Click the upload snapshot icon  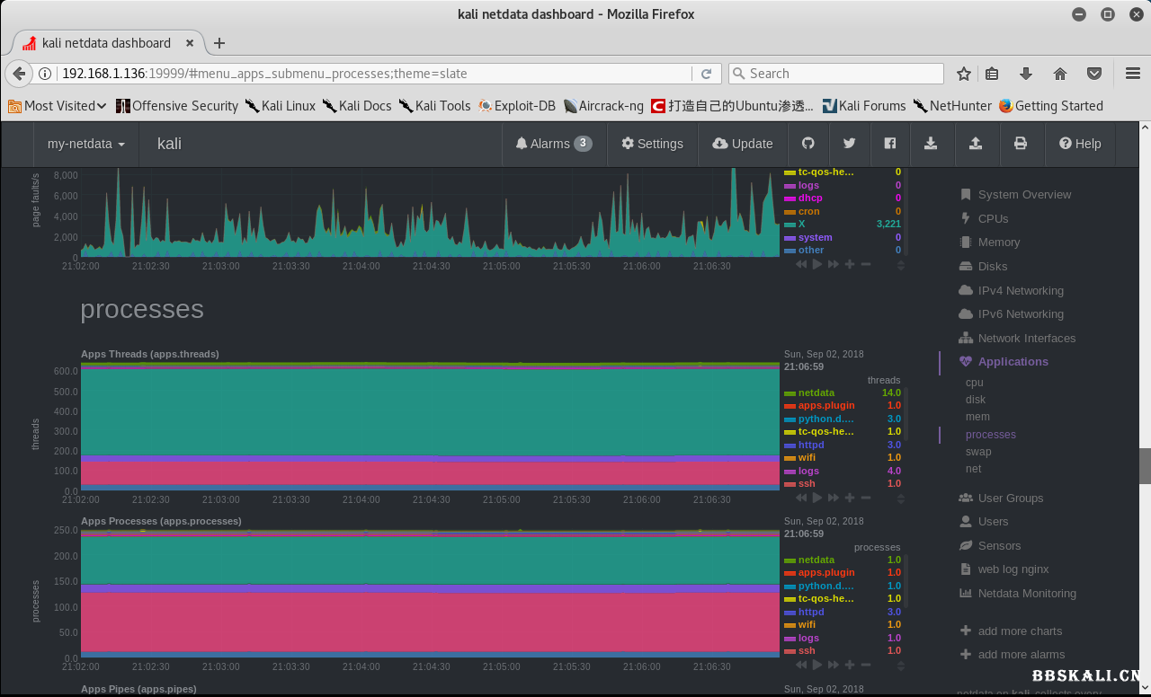coord(976,144)
